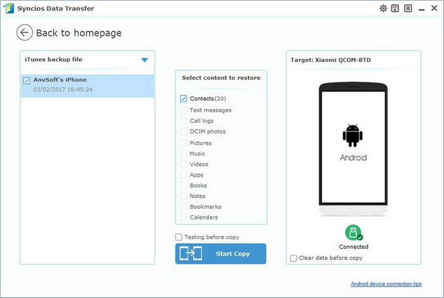Open the title bar menu list icon
The width and height of the screenshot is (444, 298).
(x=408, y=8)
